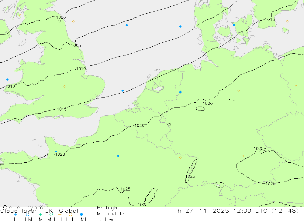
Task: Click the filled blue LMH legend symbol
Action: [x=81, y=214]
